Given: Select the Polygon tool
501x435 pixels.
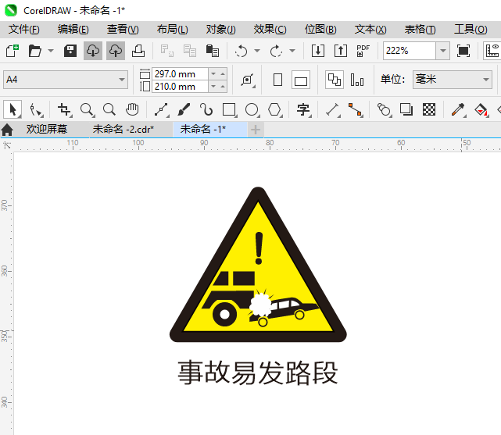Looking at the screenshot, I should tap(274, 110).
